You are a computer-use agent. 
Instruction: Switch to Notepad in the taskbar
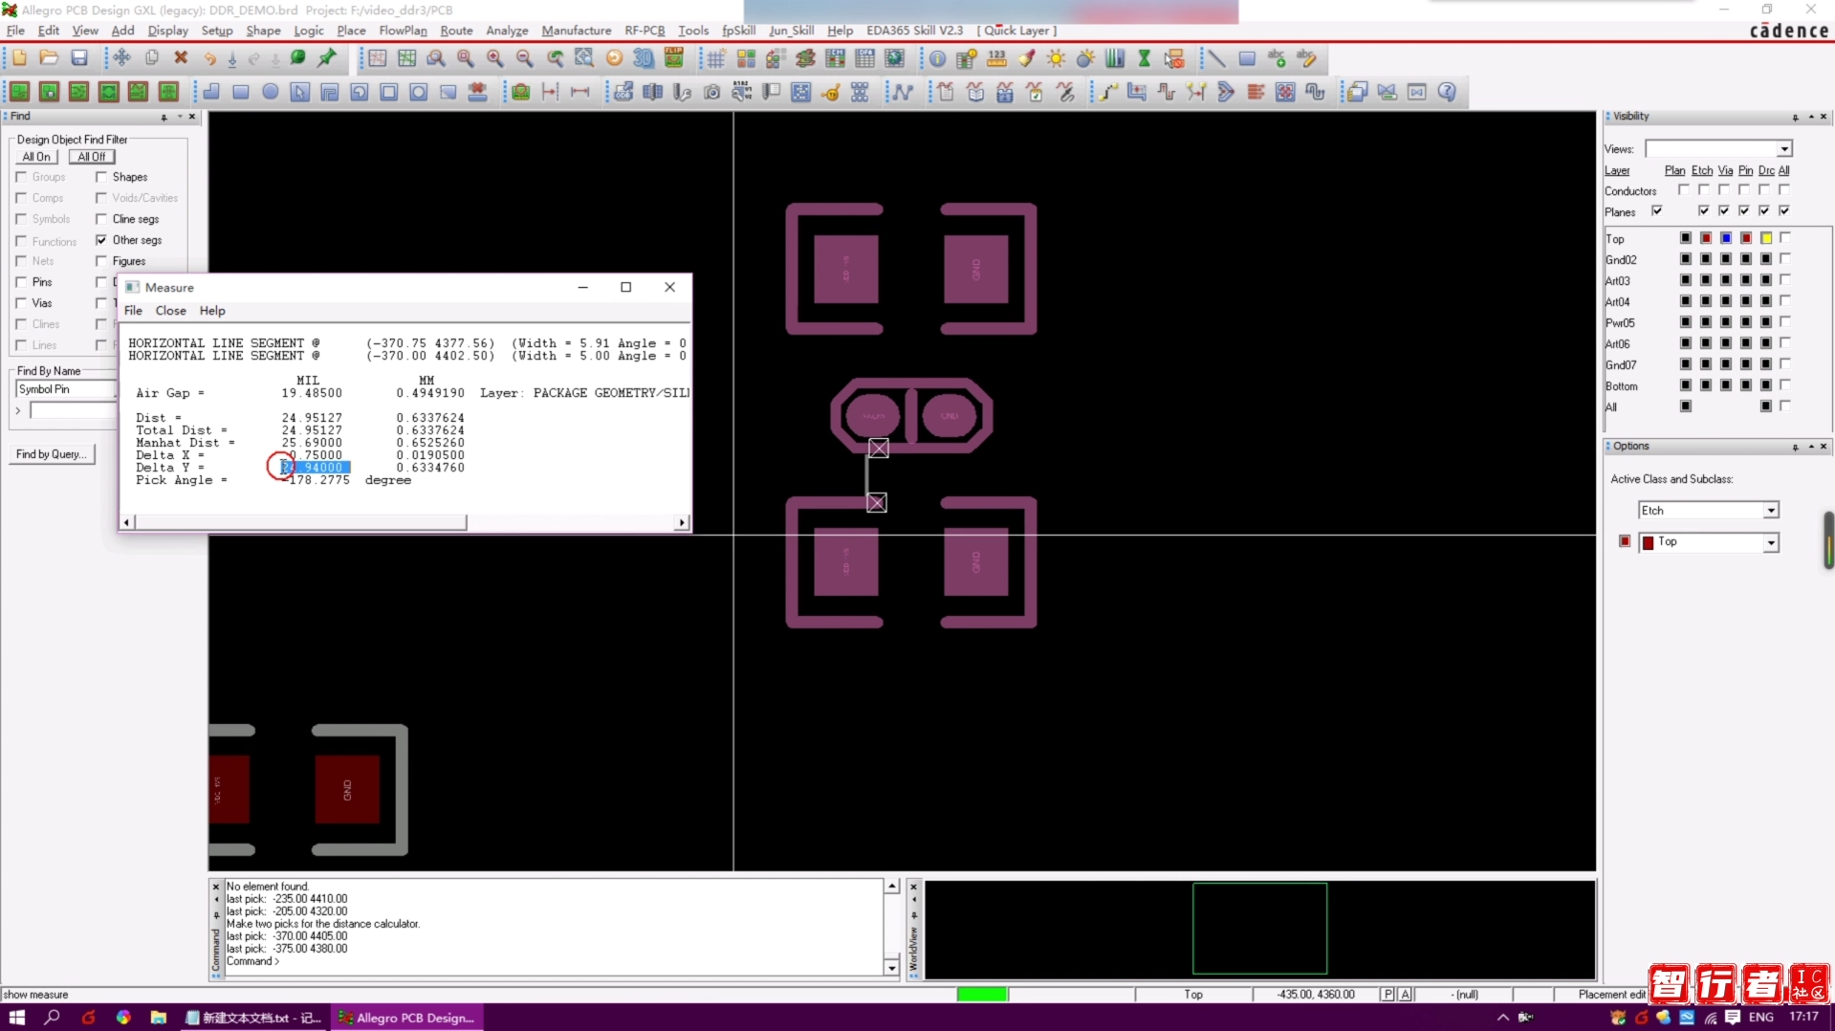tap(253, 1018)
